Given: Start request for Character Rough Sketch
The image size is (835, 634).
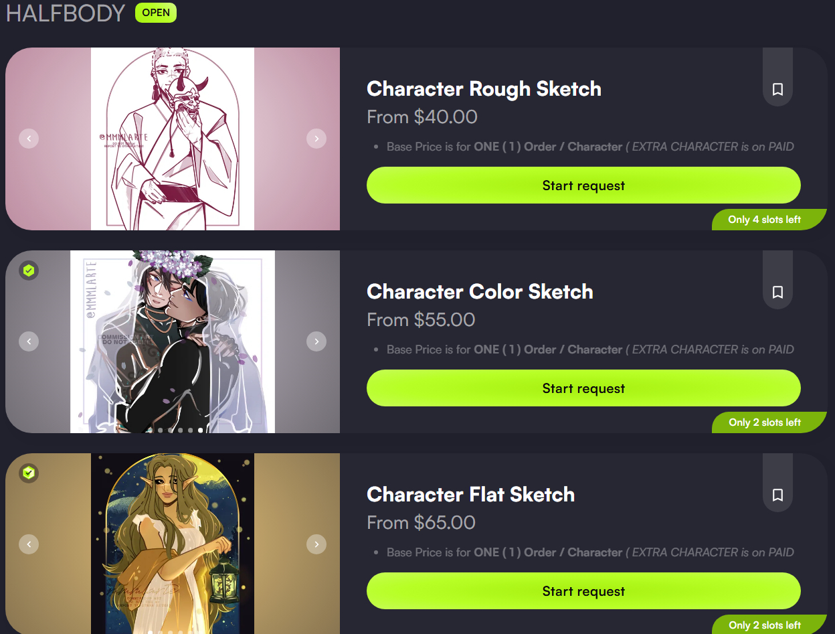Looking at the screenshot, I should 583,185.
